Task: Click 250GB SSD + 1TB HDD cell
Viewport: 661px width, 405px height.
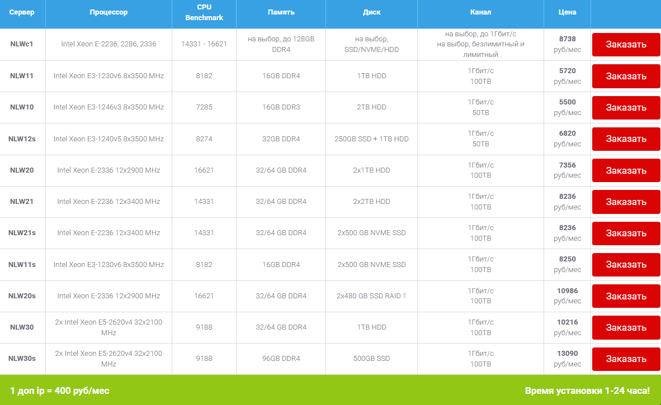Action: [x=371, y=139]
